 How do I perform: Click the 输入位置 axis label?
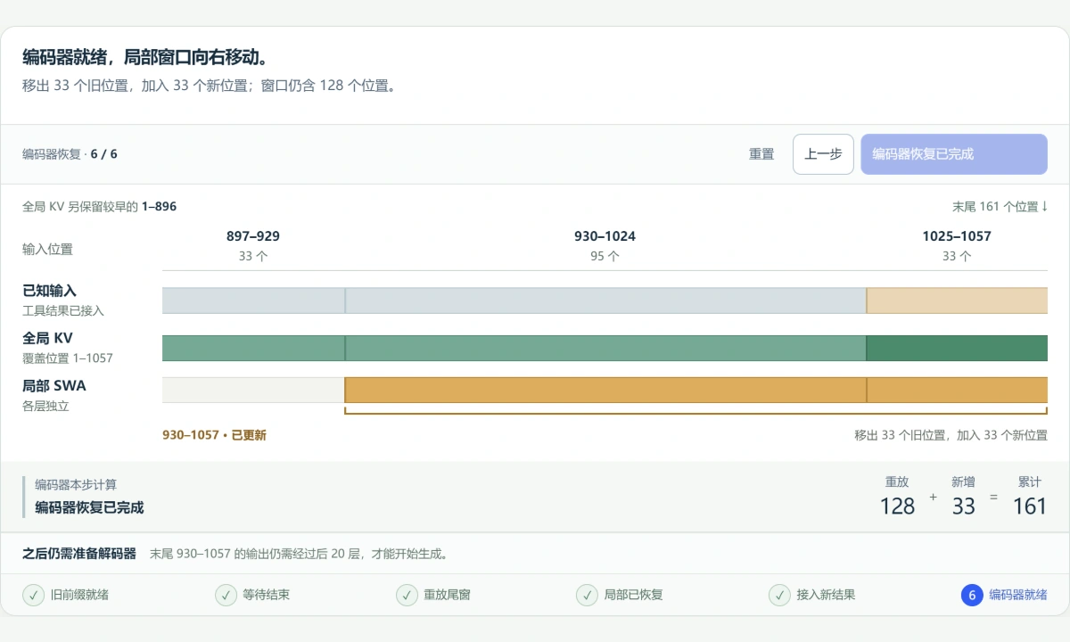pos(47,250)
